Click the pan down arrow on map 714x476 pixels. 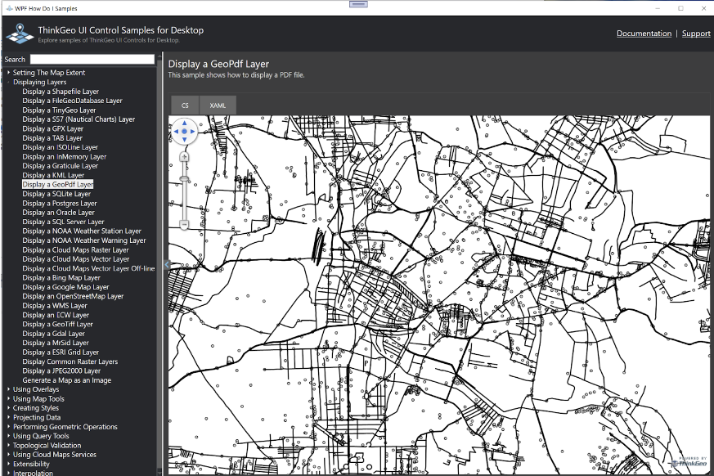pyautogui.click(x=185, y=141)
